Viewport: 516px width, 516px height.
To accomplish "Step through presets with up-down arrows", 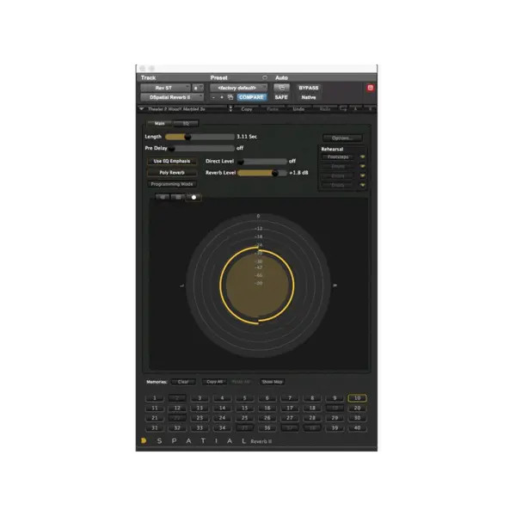I will coord(230,109).
